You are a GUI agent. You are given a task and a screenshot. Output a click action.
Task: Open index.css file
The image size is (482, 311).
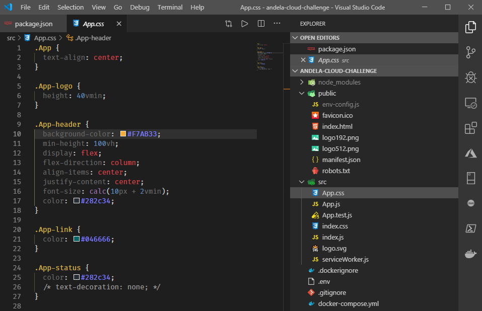tap(374, 226)
